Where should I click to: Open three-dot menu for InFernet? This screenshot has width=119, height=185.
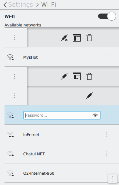pyautogui.click(x=106, y=134)
